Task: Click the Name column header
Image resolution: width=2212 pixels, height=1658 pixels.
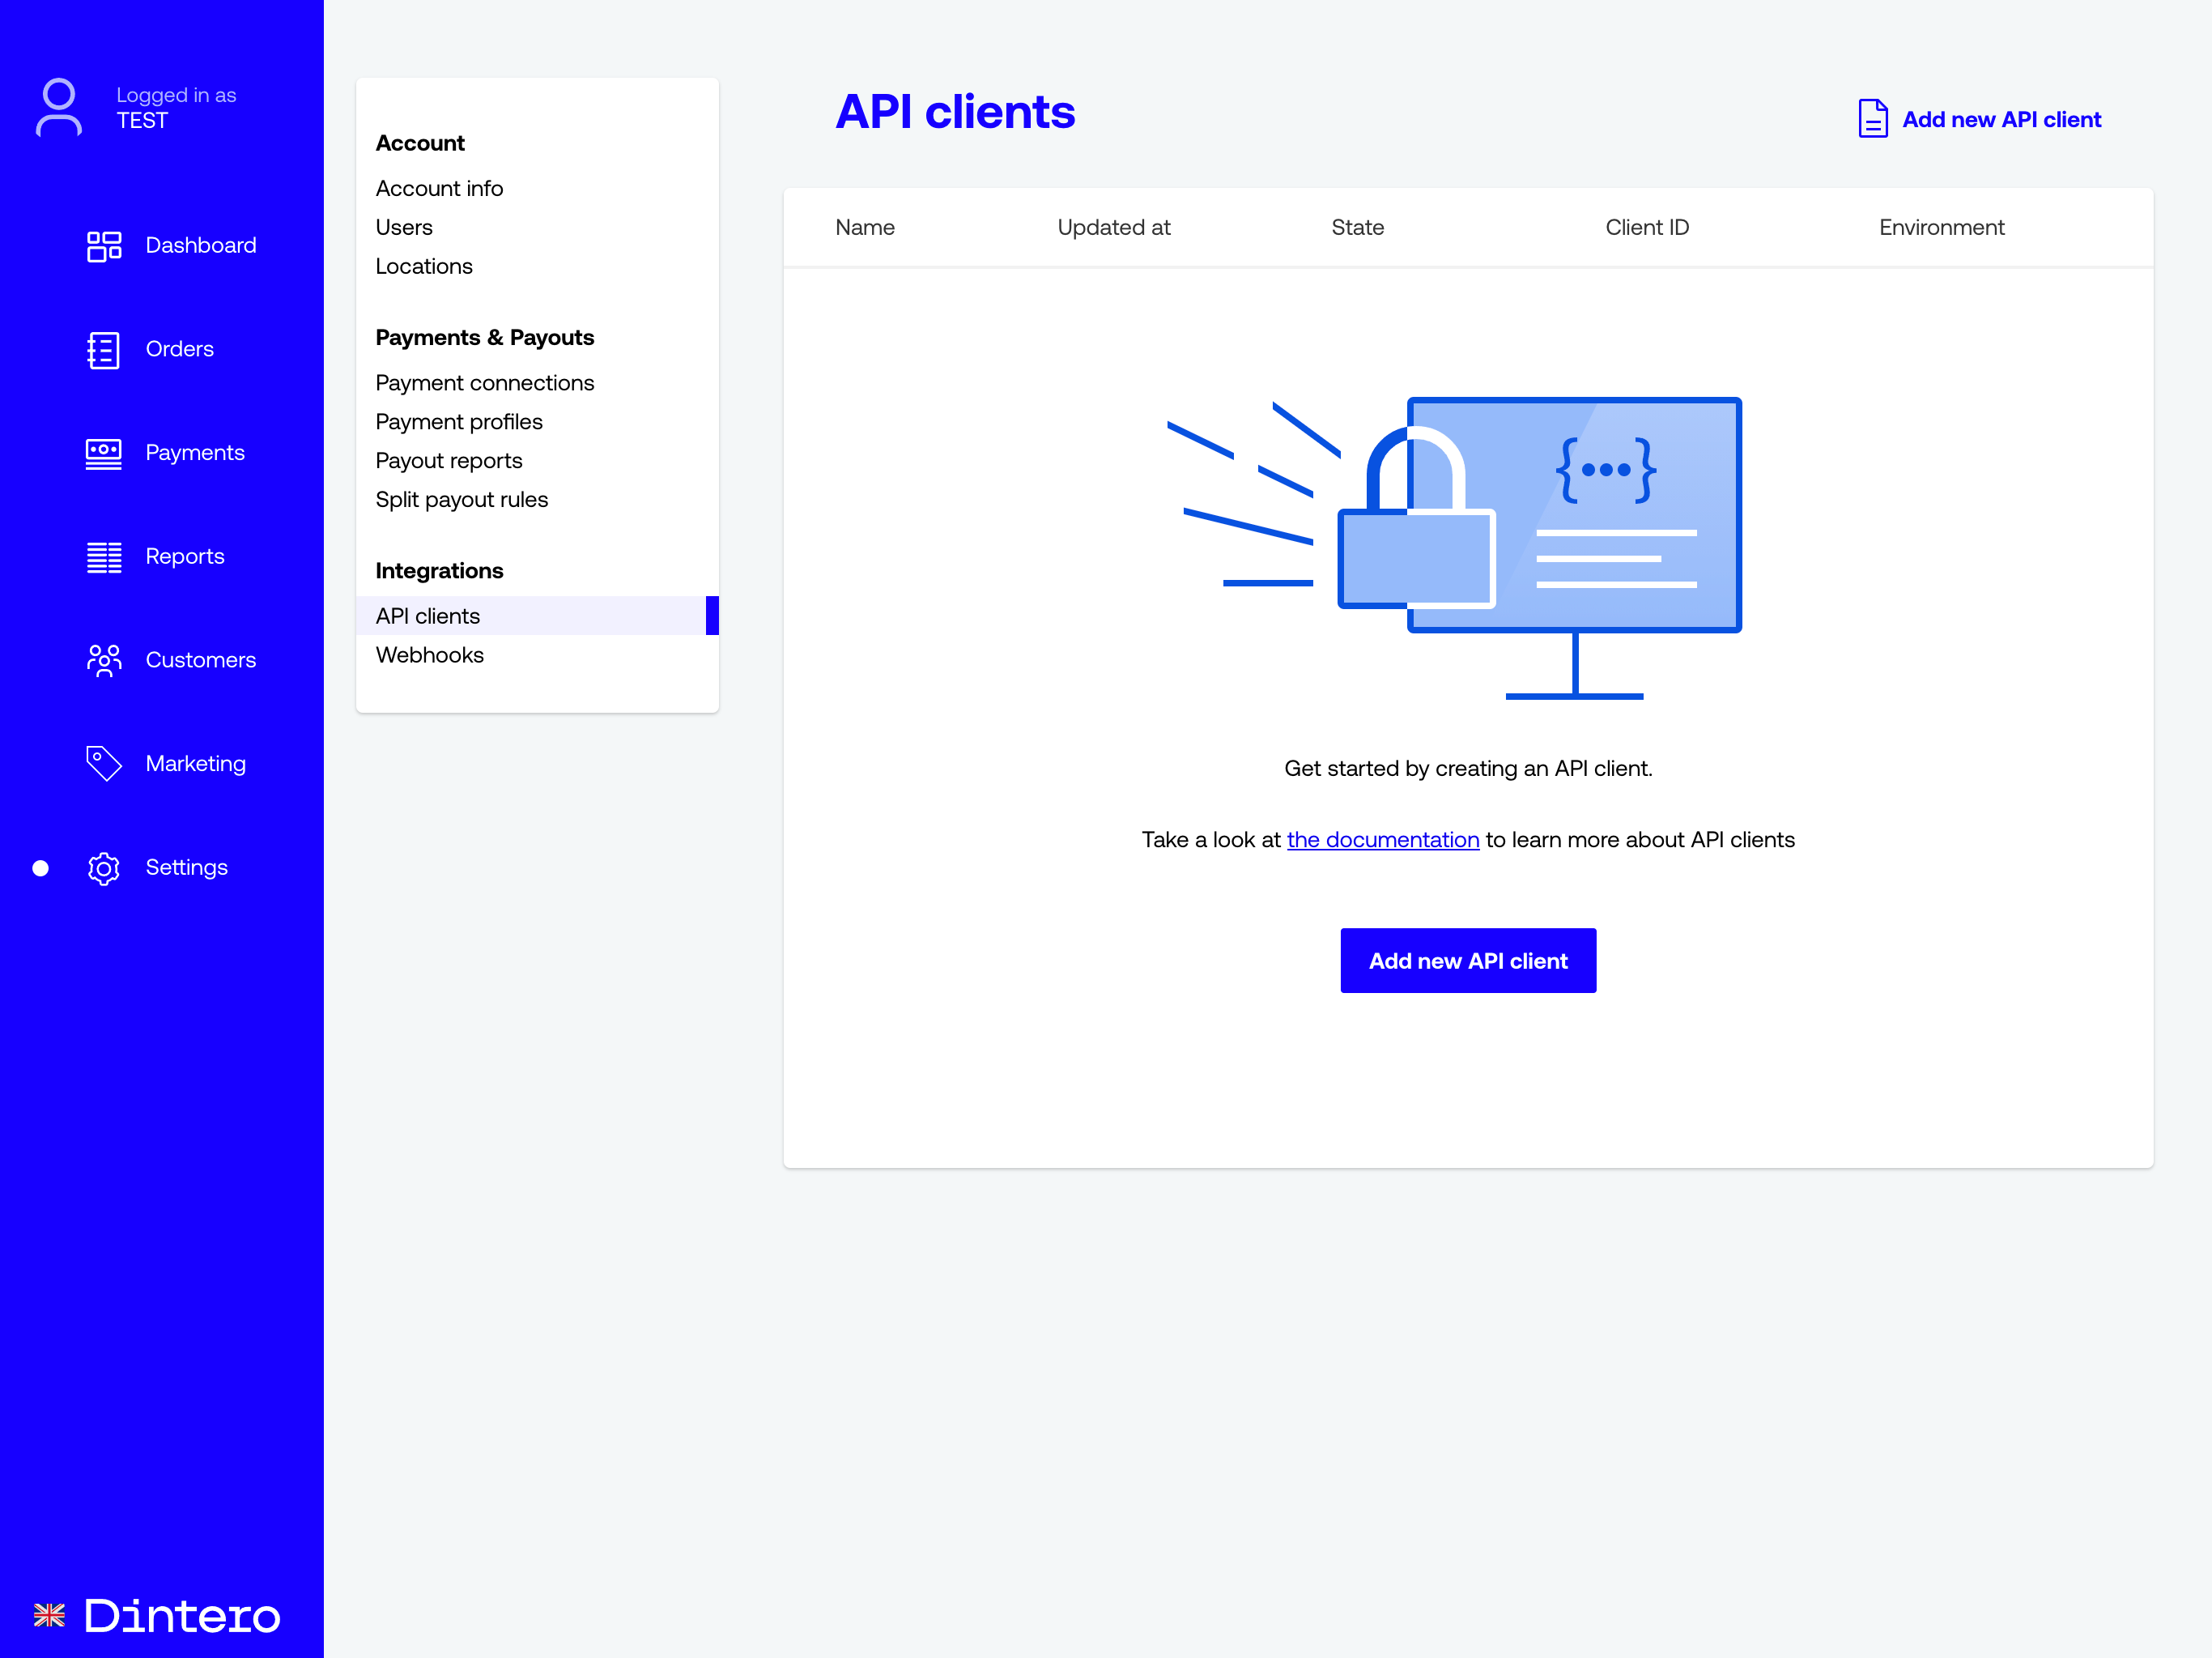Action: click(x=866, y=227)
